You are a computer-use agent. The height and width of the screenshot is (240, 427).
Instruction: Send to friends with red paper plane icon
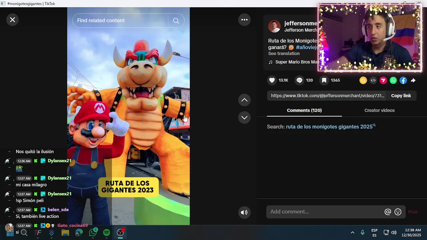pyautogui.click(x=383, y=80)
